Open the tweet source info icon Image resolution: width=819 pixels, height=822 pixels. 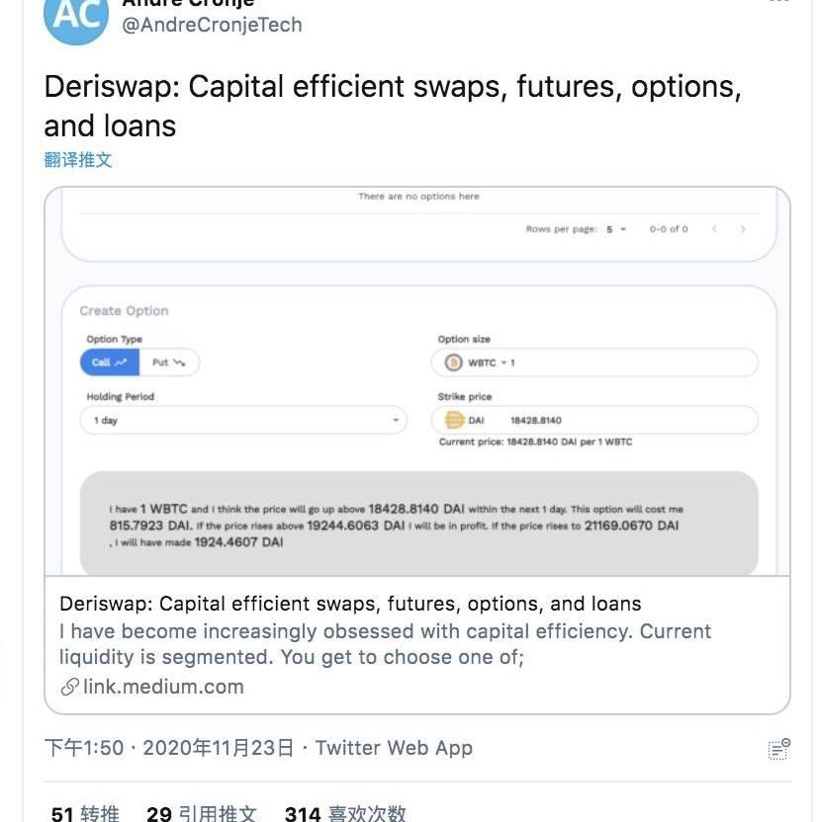[x=779, y=749]
